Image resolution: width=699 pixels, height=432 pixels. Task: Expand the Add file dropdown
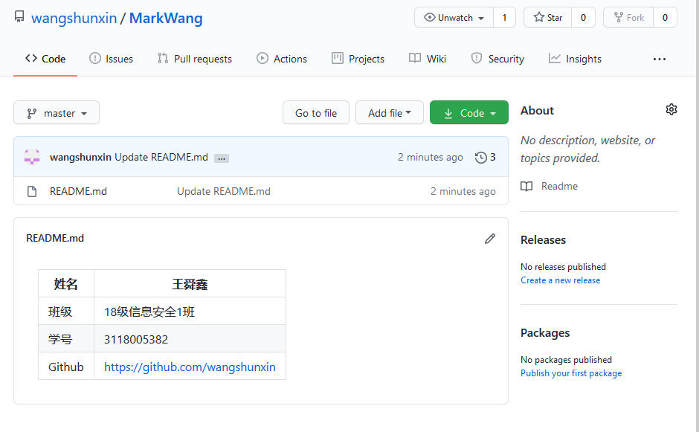(390, 113)
